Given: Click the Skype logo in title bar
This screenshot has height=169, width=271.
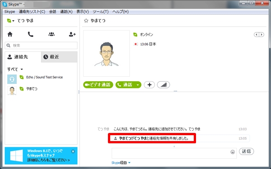Looking at the screenshot, I should [5, 4].
